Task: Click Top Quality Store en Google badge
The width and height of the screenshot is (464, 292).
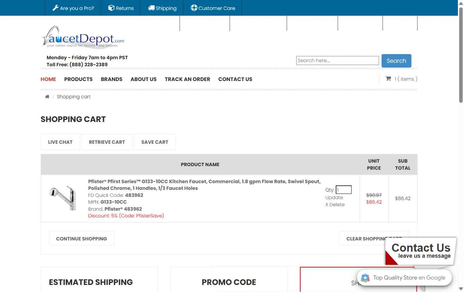Action: pyautogui.click(x=404, y=278)
